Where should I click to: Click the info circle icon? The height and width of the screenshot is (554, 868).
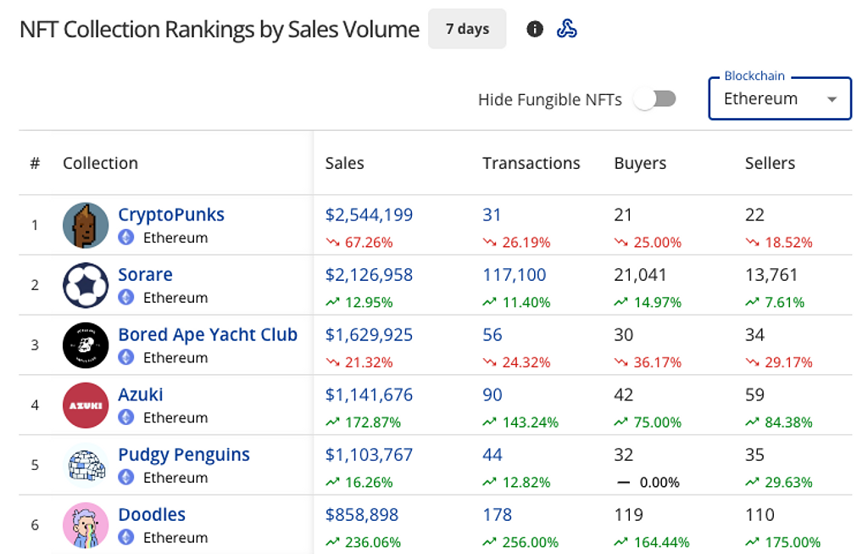point(534,30)
